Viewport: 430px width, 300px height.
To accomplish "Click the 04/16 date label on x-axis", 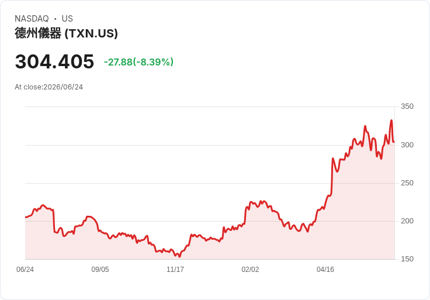I will (325, 270).
